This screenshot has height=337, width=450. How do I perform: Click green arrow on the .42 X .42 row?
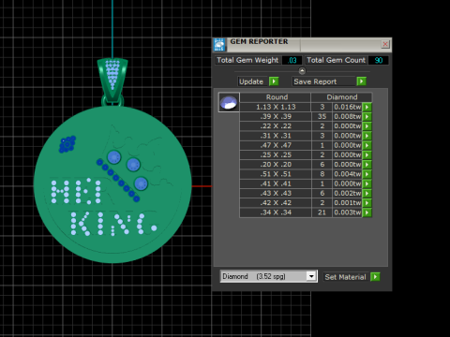(367, 203)
